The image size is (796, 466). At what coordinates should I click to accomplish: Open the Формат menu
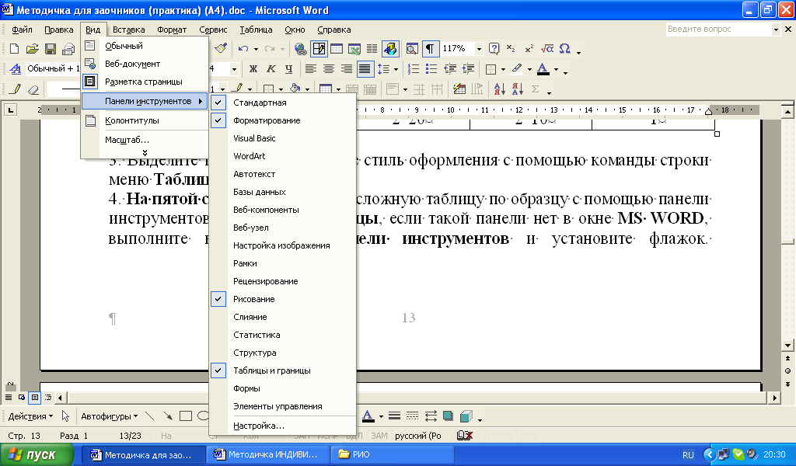172,30
